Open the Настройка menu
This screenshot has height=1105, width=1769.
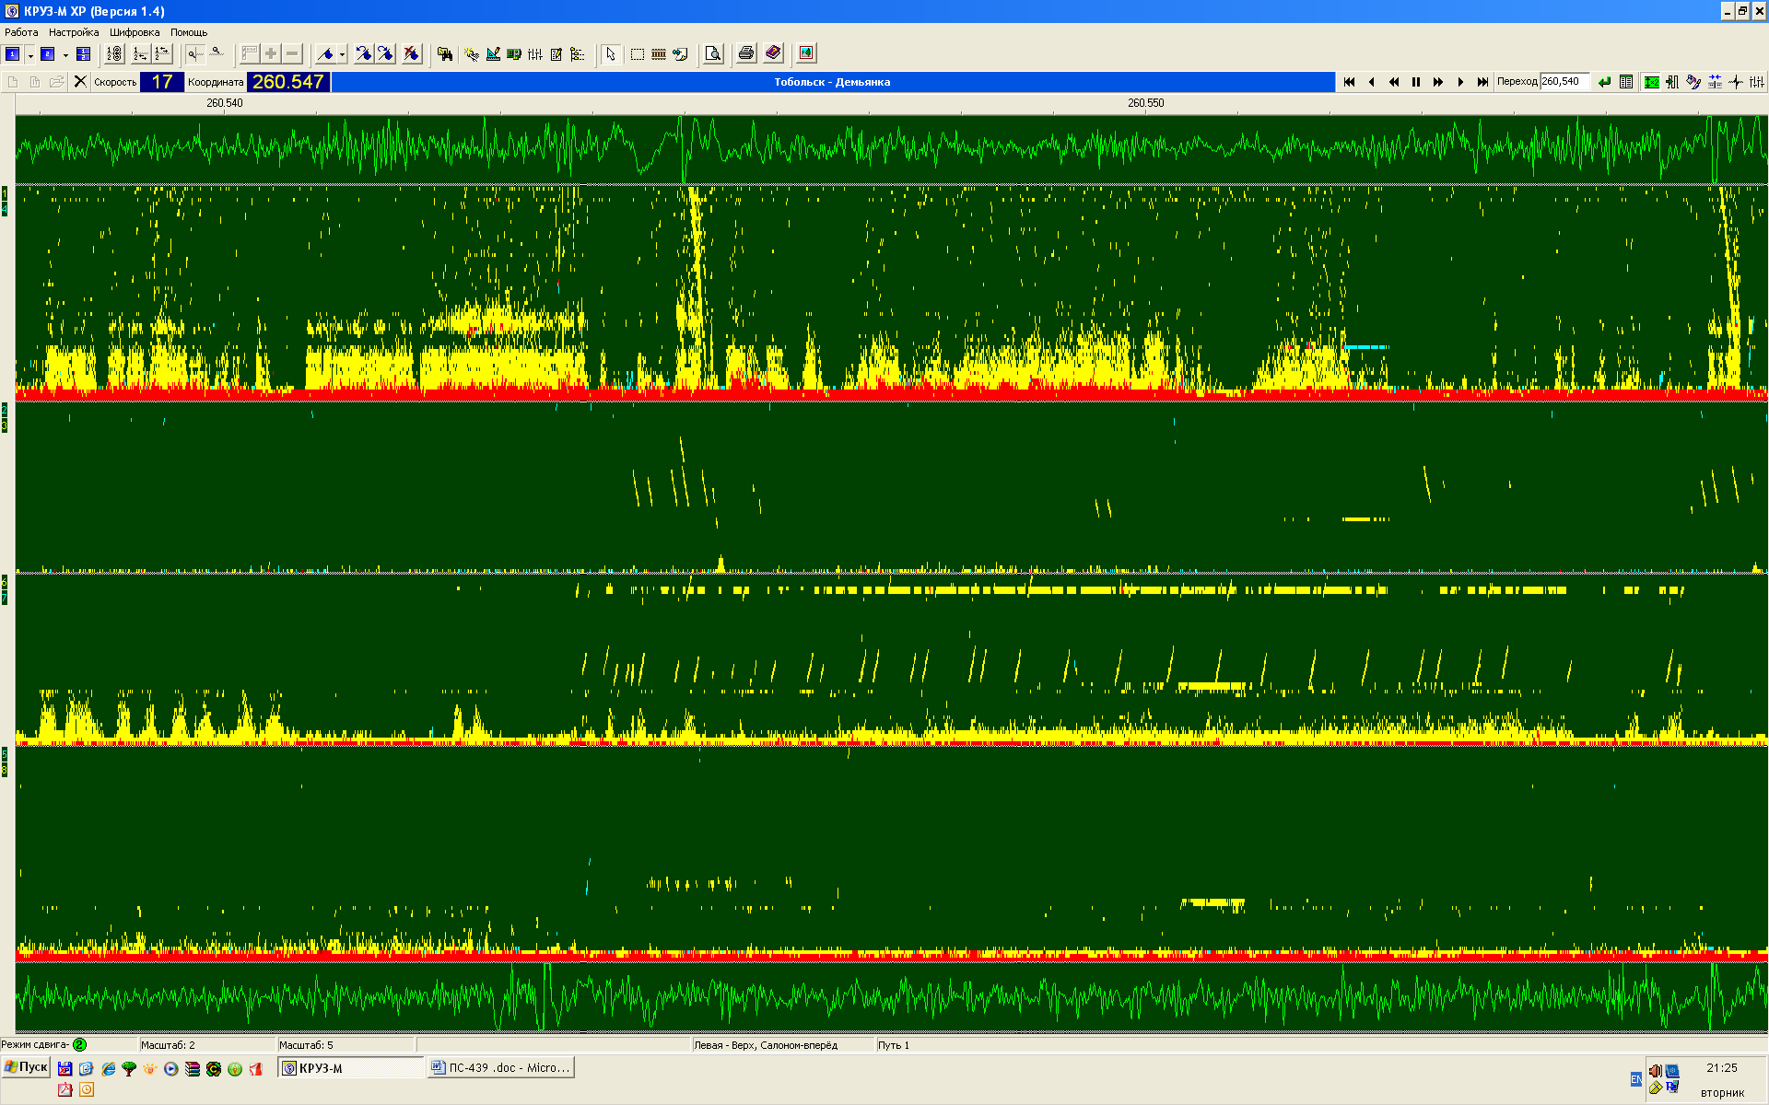[74, 32]
